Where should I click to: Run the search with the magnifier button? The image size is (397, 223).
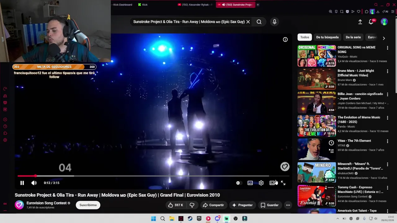(x=259, y=22)
